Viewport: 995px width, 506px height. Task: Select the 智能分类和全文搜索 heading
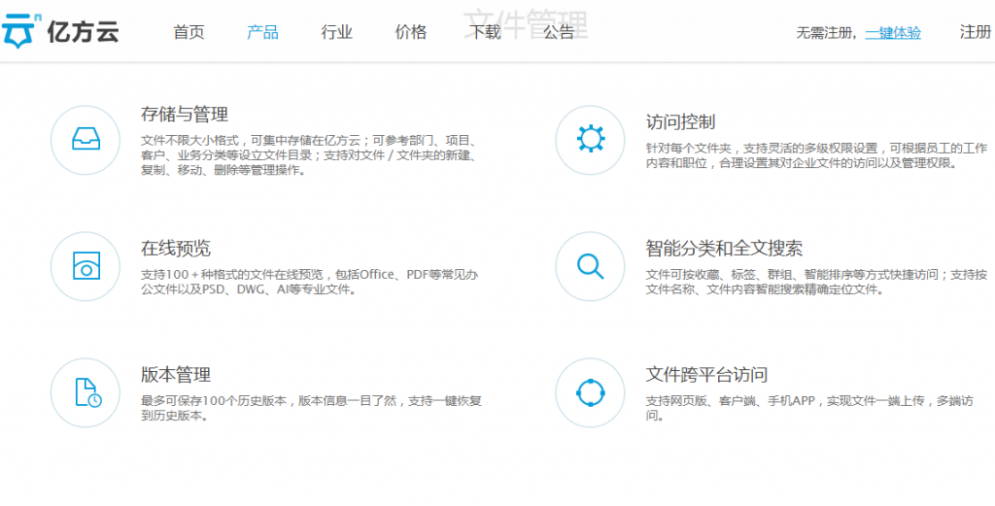click(x=724, y=249)
